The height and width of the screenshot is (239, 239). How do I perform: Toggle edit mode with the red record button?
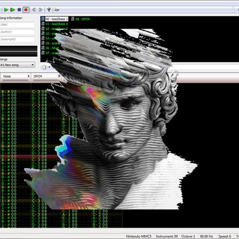click(x=26, y=10)
